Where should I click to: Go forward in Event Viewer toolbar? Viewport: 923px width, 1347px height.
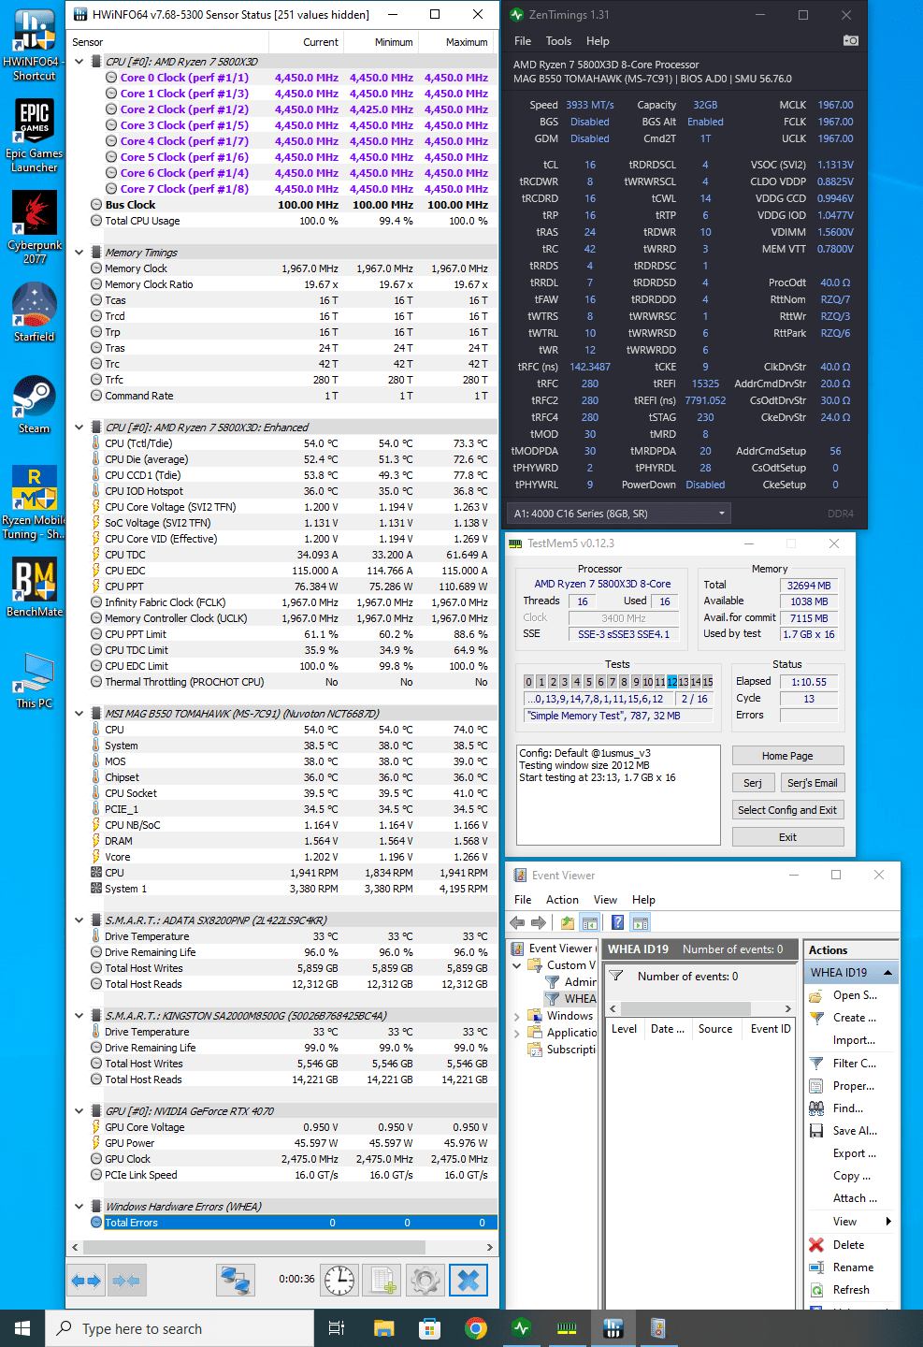pos(538,922)
